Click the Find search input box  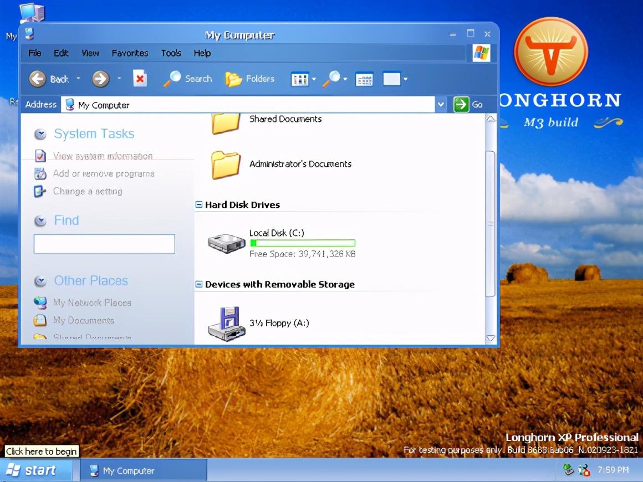click(x=104, y=244)
